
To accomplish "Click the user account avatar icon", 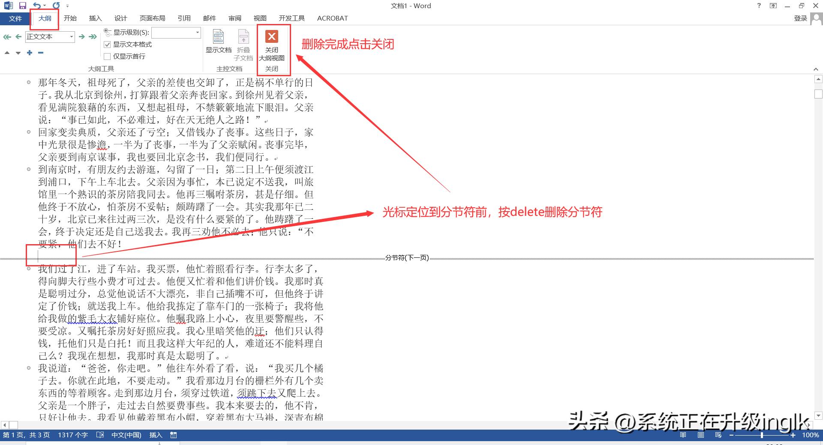I will (x=817, y=19).
